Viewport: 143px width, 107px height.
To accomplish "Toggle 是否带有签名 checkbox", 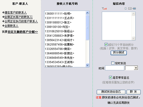I will click(x=110, y=77).
